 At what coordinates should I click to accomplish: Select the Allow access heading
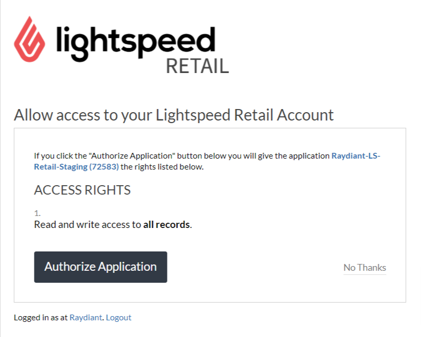tap(173, 115)
